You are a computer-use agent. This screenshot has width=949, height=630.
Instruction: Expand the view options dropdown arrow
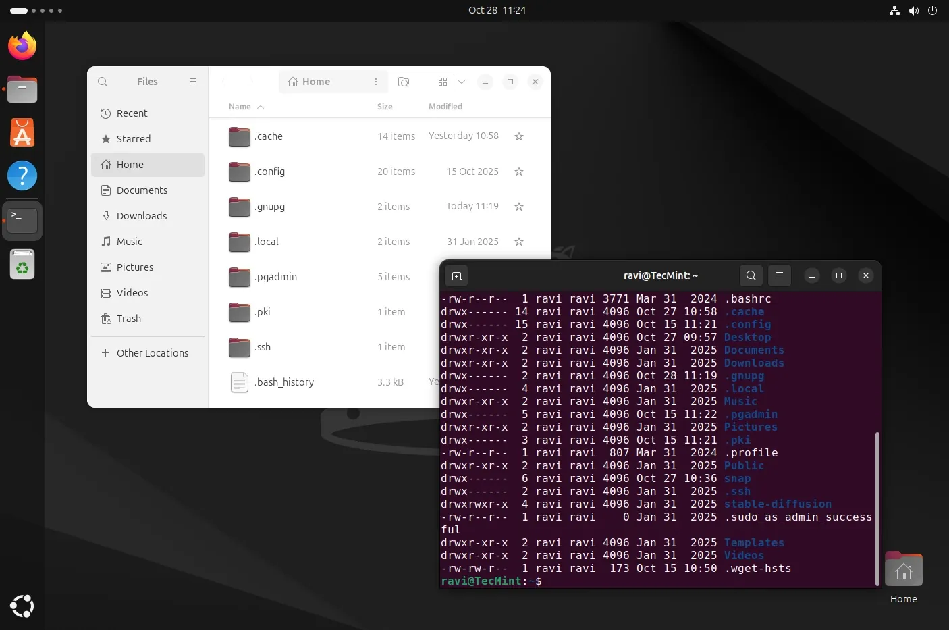(462, 82)
